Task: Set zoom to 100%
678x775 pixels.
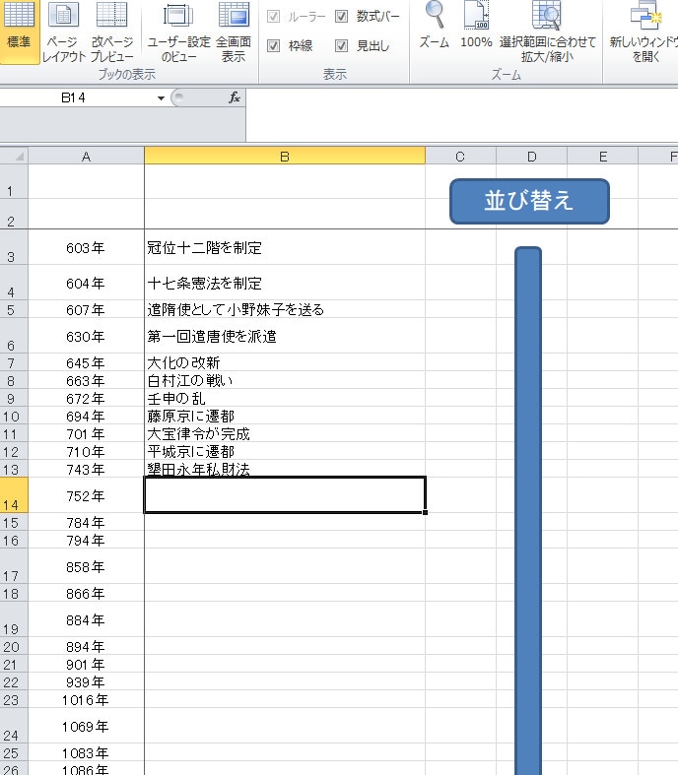Action: 476,25
